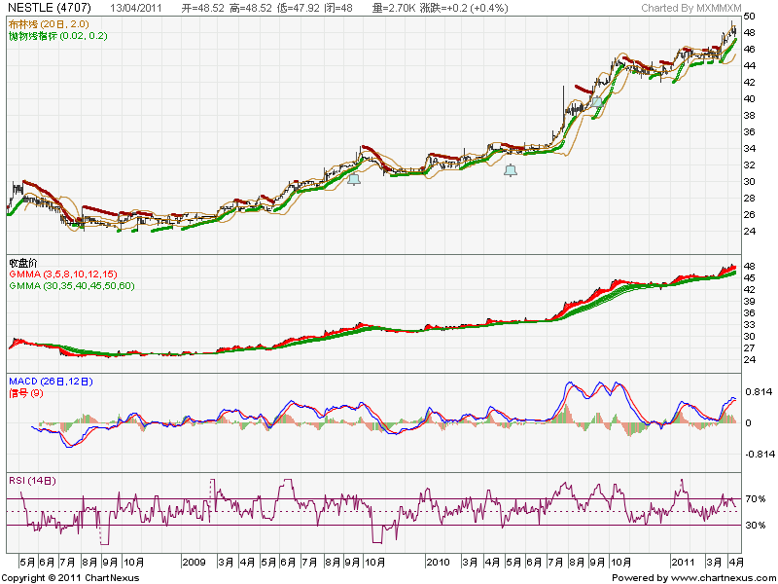
Task: Click the Copyright © 2011 ChartNexus text
Action: click(x=71, y=578)
